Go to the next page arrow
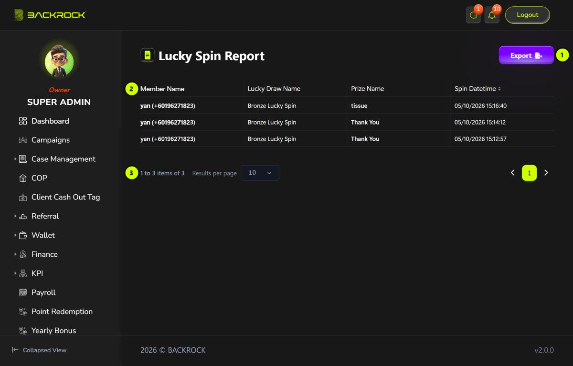This screenshot has height=366, width=573. point(546,173)
